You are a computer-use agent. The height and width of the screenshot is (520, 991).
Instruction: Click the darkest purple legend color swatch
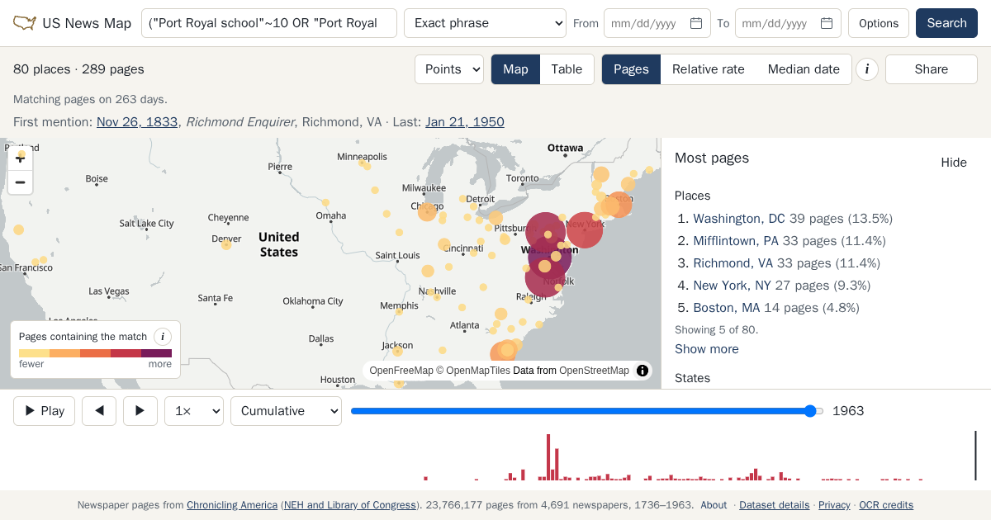coord(156,353)
